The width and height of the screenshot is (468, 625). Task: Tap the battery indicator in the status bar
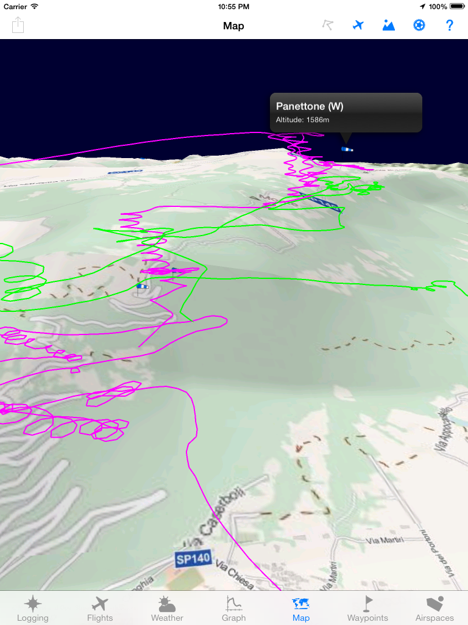point(457,6)
